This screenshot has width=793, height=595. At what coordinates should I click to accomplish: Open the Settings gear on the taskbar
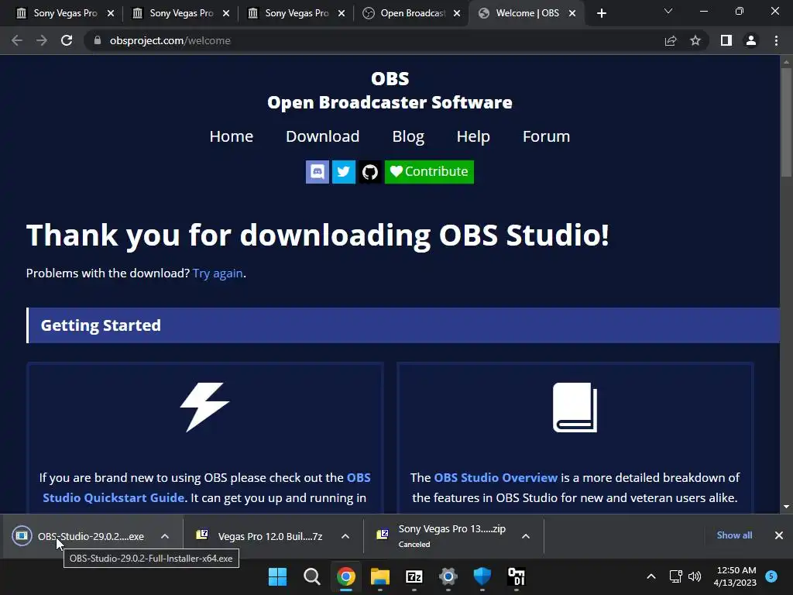[x=448, y=576]
